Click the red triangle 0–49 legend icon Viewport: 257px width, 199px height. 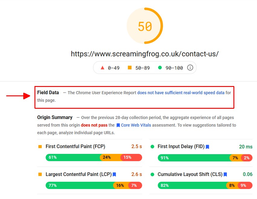pyautogui.click(x=102, y=68)
